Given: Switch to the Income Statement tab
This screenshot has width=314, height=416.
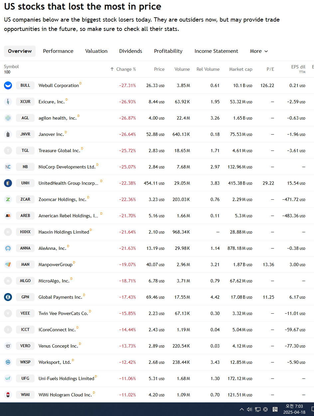Looking at the screenshot, I should point(216,51).
